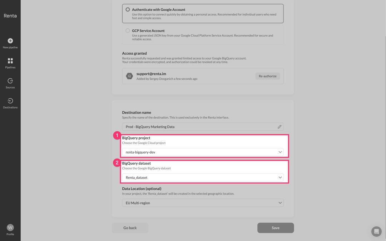The width and height of the screenshot is (386, 241).
Task: Open the Pipelines grid icon
Action: pos(10,61)
